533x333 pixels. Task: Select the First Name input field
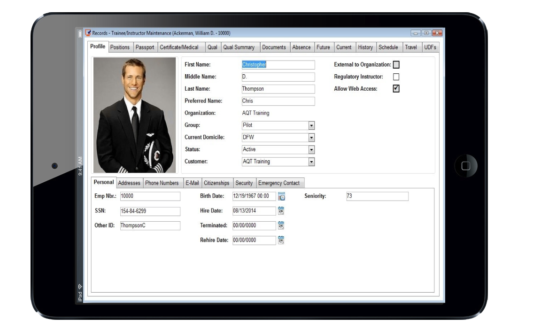click(278, 64)
